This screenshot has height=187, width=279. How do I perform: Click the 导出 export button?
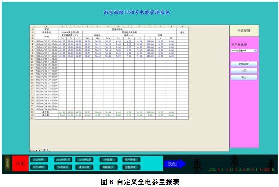pos(244,77)
